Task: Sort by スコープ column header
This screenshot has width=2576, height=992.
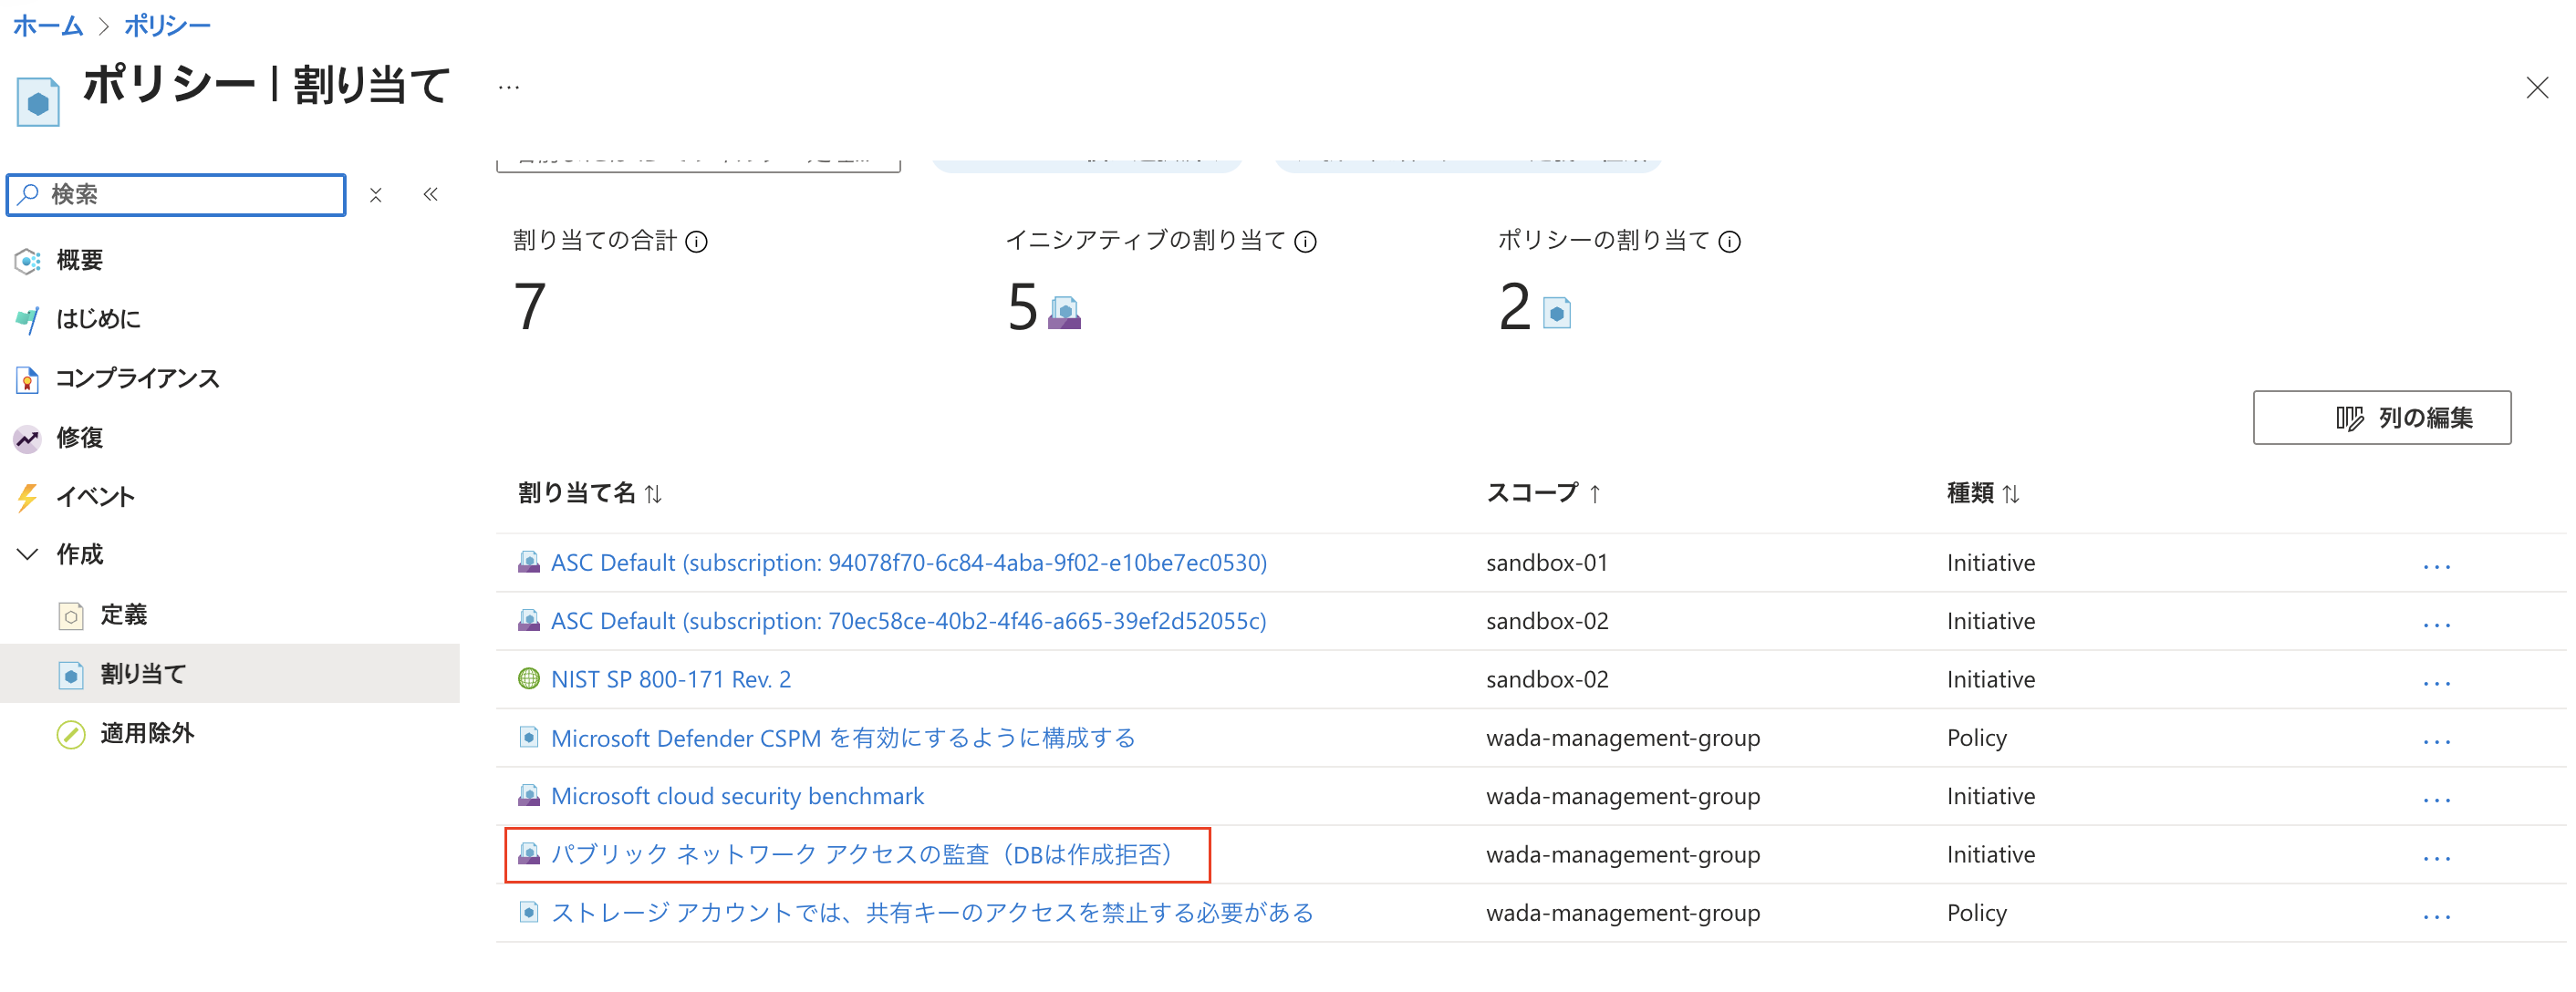Action: [x=1544, y=493]
